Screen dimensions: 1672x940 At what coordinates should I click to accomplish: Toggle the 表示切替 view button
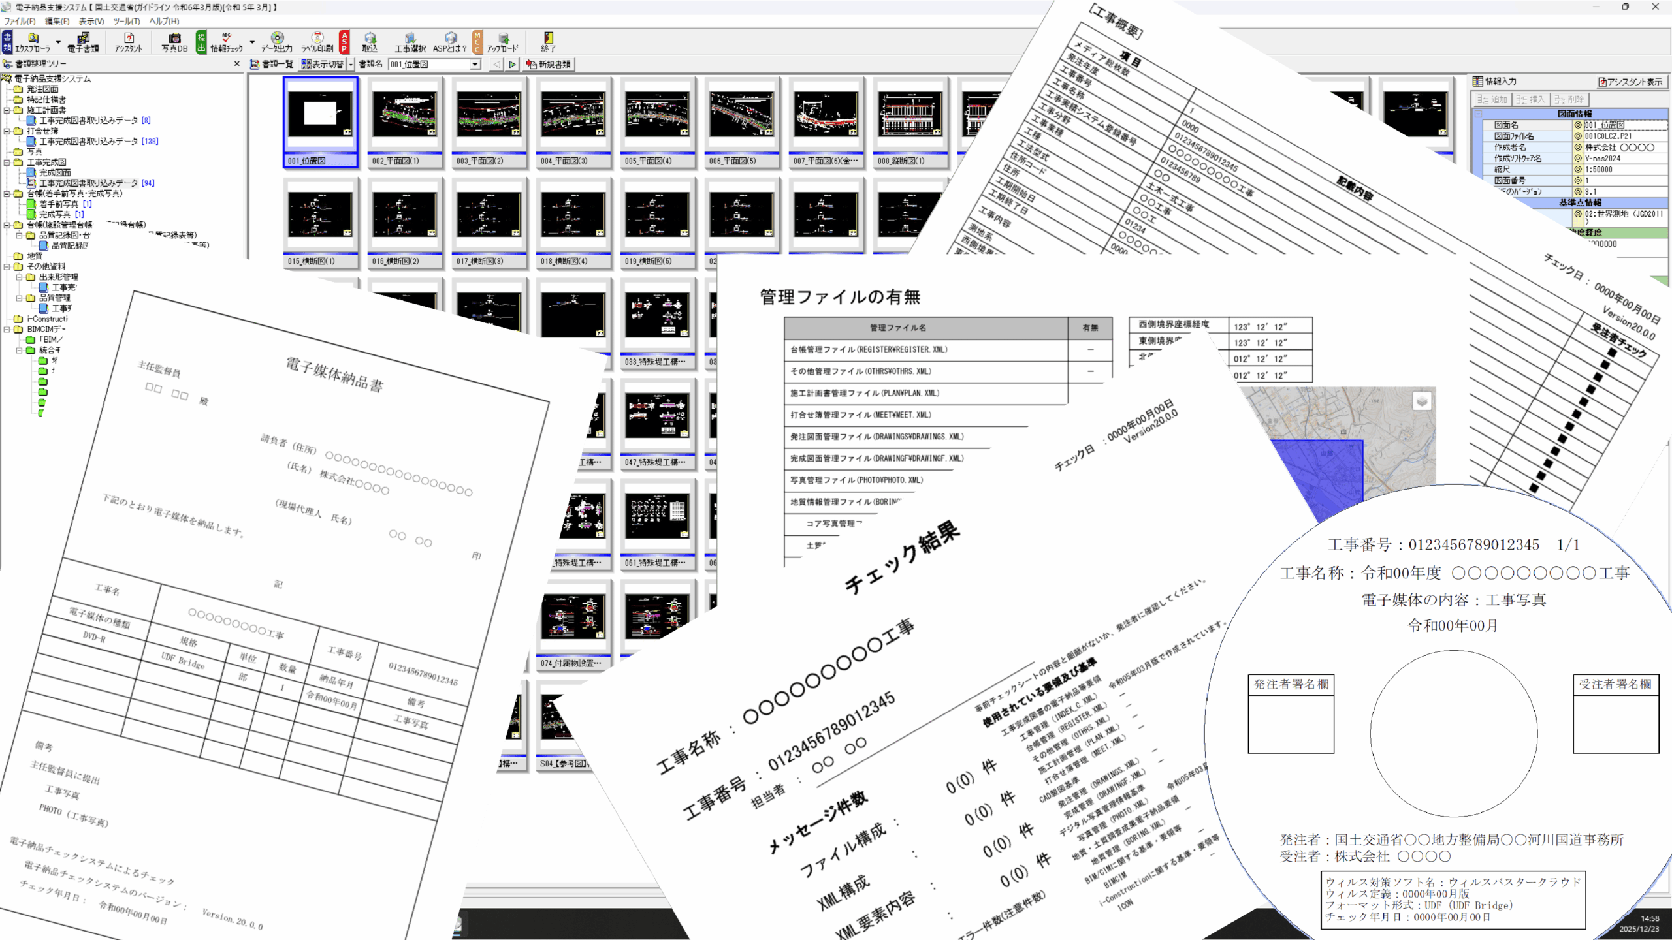[x=323, y=64]
